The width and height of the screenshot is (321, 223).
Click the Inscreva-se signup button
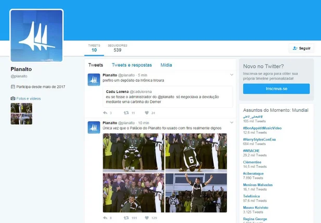pos(276,89)
